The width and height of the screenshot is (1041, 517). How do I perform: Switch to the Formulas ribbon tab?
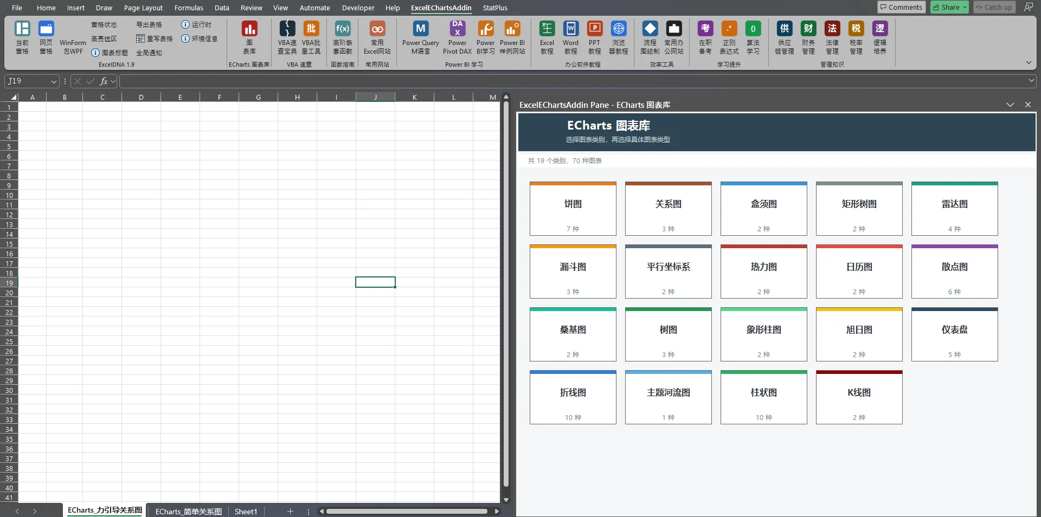[x=189, y=8]
